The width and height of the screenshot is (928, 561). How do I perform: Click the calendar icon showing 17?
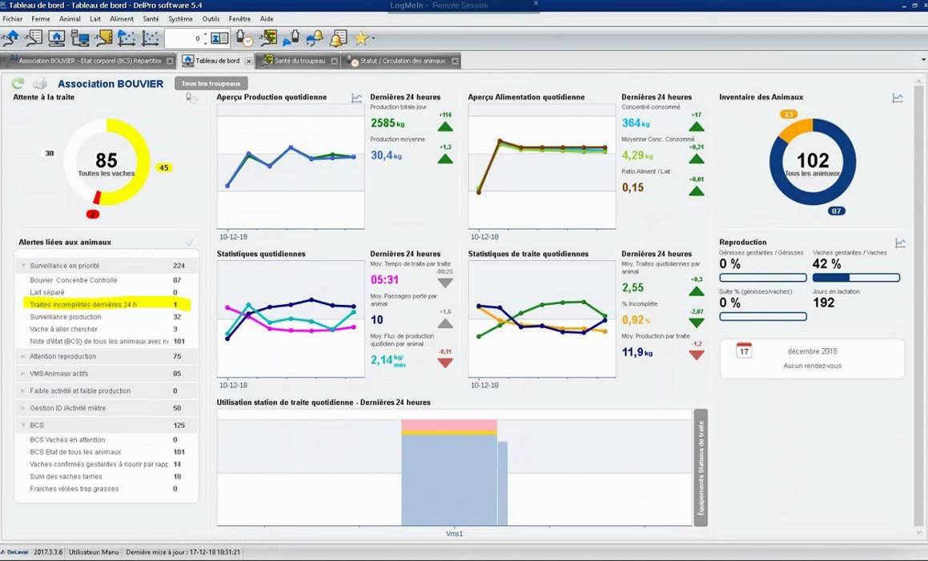(744, 351)
